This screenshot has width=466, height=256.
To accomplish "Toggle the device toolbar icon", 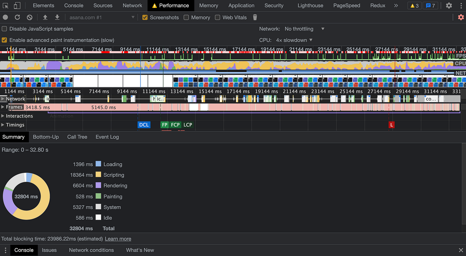I will [x=17, y=6].
